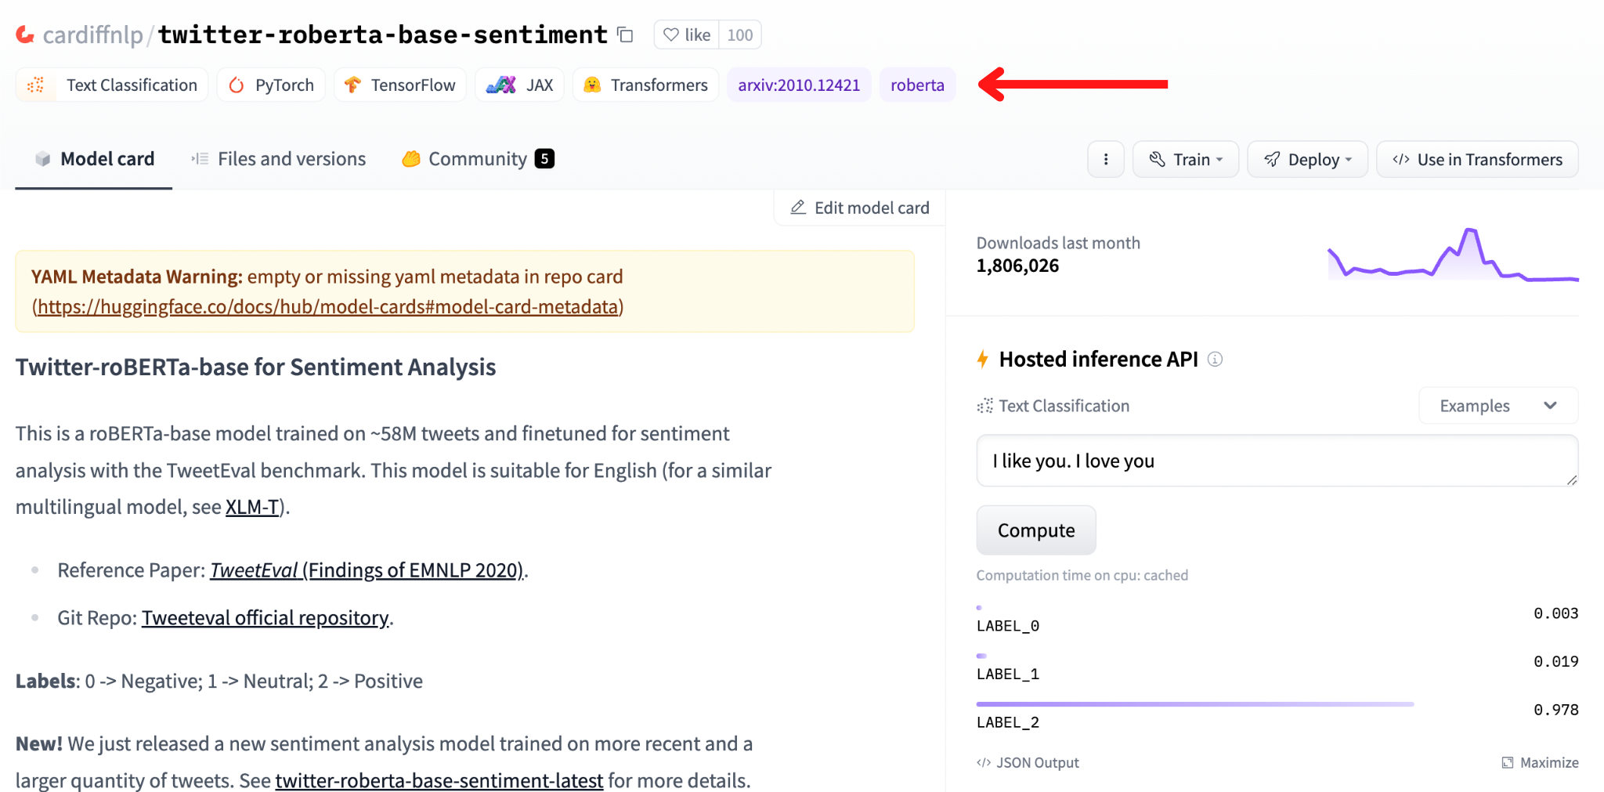Click the PyTorch framework tag
Image resolution: width=1604 pixels, height=792 pixels.
click(271, 85)
